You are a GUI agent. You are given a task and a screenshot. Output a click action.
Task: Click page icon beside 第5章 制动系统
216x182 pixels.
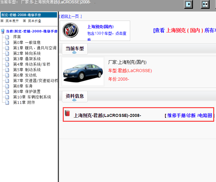tap(7, 70)
